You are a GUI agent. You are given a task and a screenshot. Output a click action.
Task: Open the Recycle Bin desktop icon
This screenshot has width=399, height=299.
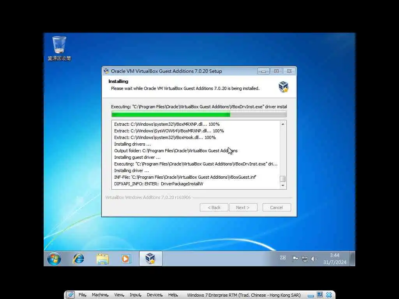59,48
